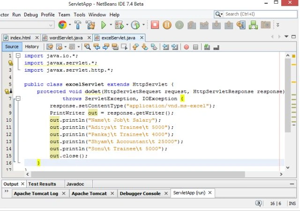Open the dropdown arrow beside Profile Project

tap(143, 25)
